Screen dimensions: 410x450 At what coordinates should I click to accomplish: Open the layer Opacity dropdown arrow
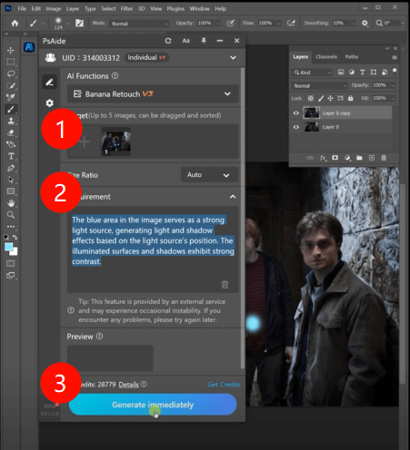click(x=393, y=85)
